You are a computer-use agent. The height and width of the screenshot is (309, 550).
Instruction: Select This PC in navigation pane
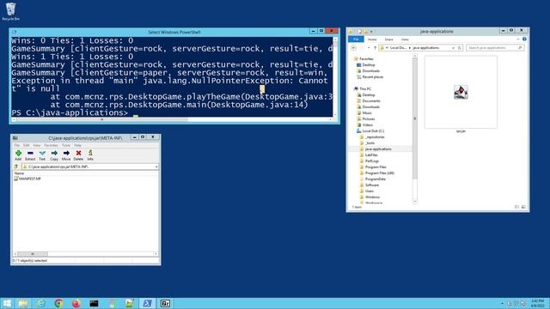363,89
